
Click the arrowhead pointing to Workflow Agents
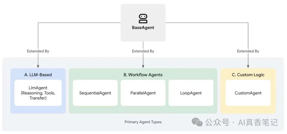(x=143, y=66)
